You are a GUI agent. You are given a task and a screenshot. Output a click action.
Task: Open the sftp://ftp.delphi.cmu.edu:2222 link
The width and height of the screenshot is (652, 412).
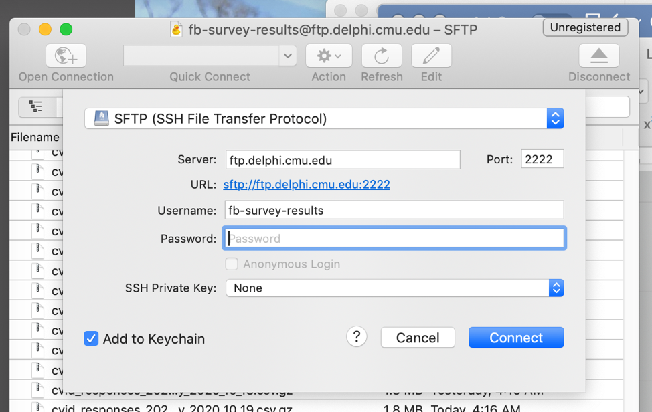[x=307, y=185]
